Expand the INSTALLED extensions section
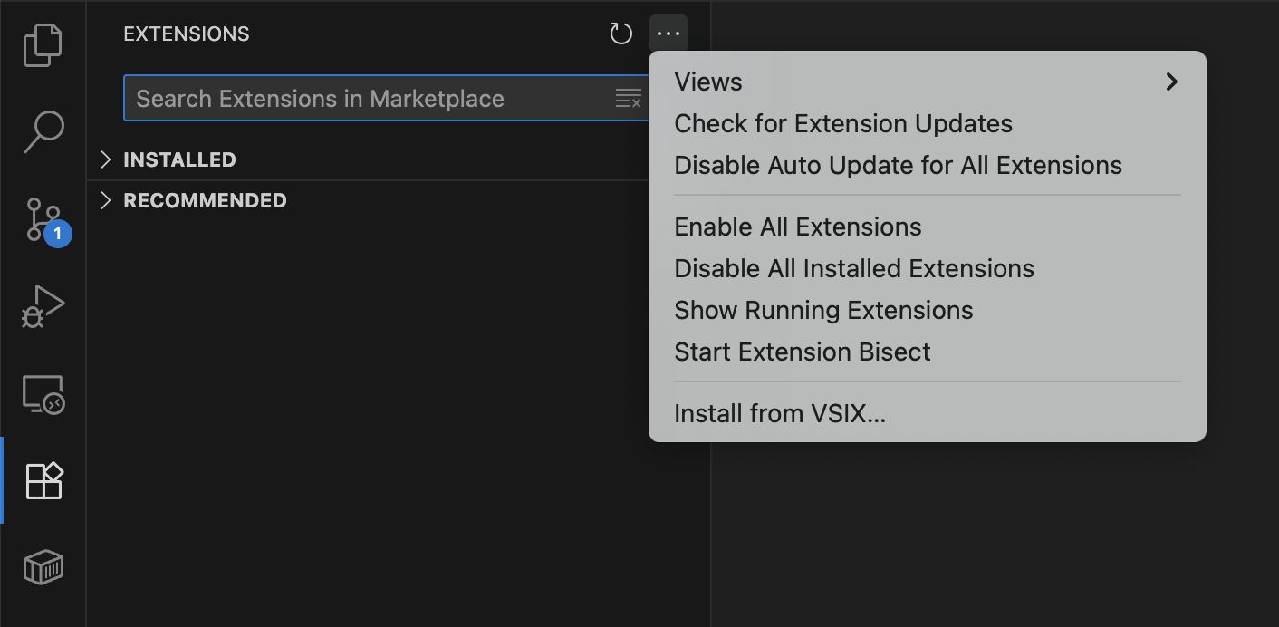 click(x=179, y=160)
